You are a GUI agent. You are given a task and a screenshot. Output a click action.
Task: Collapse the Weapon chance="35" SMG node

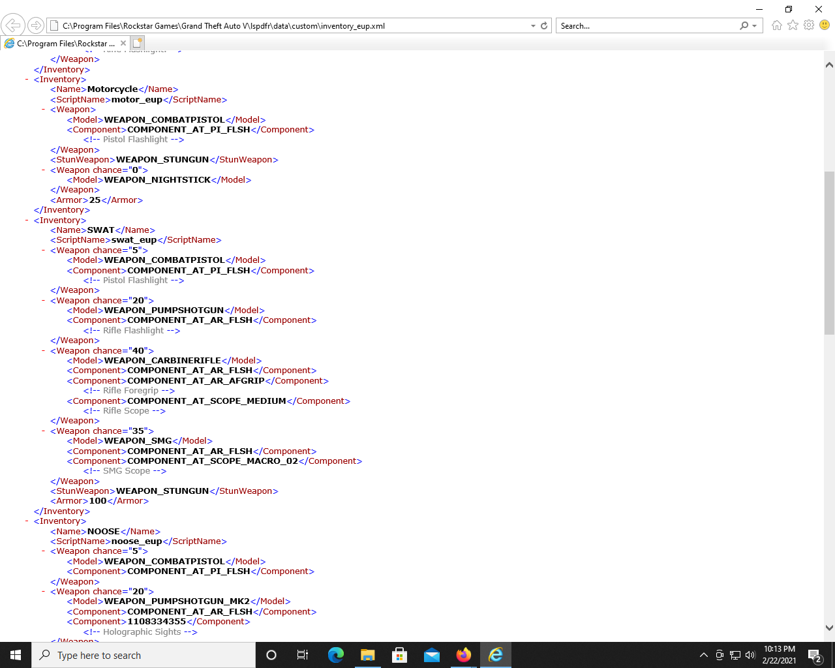pyautogui.click(x=43, y=431)
